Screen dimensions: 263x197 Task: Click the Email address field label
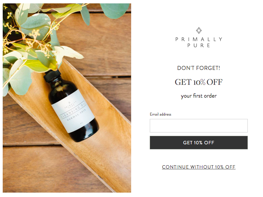tap(161, 114)
